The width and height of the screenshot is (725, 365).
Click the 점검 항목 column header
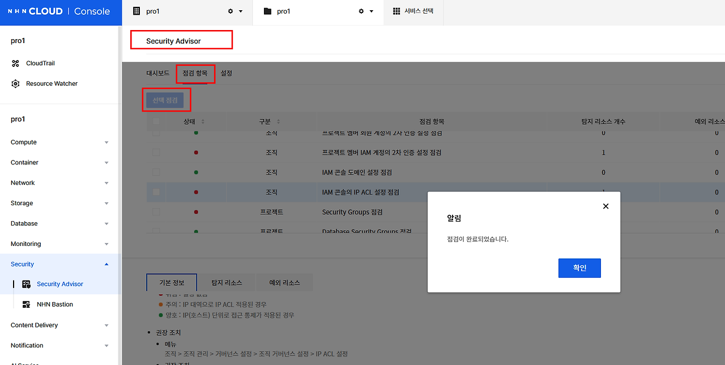pos(432,122)
